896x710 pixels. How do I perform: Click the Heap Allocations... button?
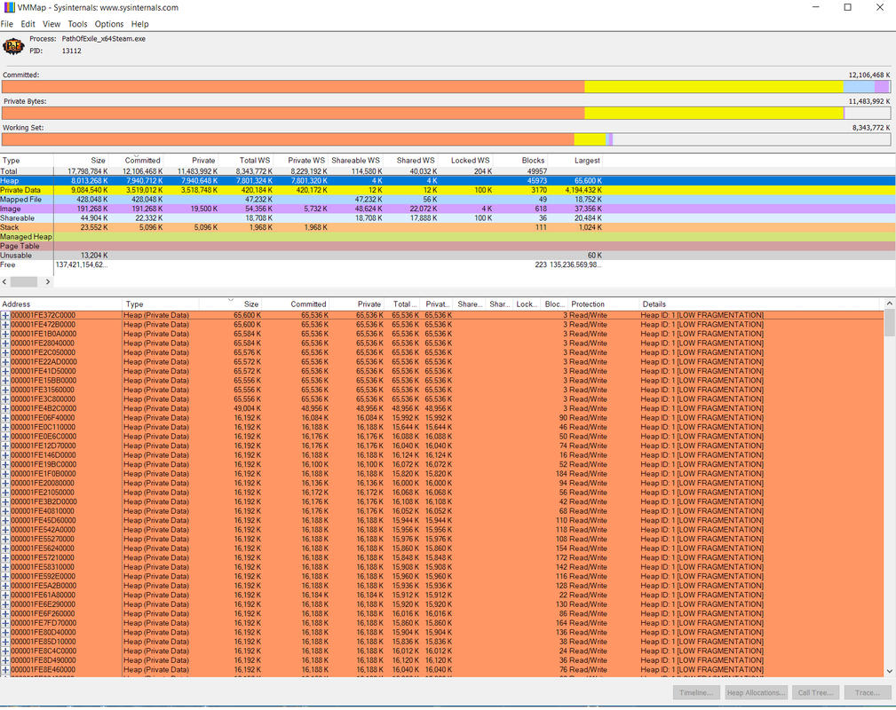[x=756, y=693]
